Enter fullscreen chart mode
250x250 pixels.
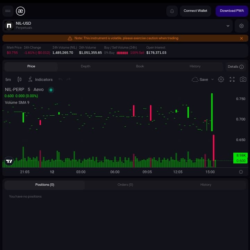[232, 80]
